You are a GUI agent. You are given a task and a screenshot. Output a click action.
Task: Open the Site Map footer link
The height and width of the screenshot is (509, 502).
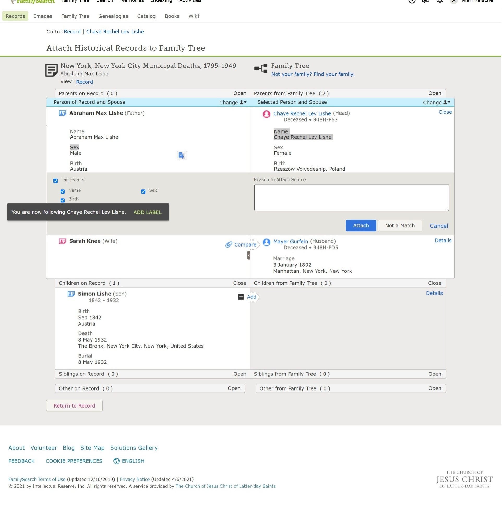click(x=93, y=448)
